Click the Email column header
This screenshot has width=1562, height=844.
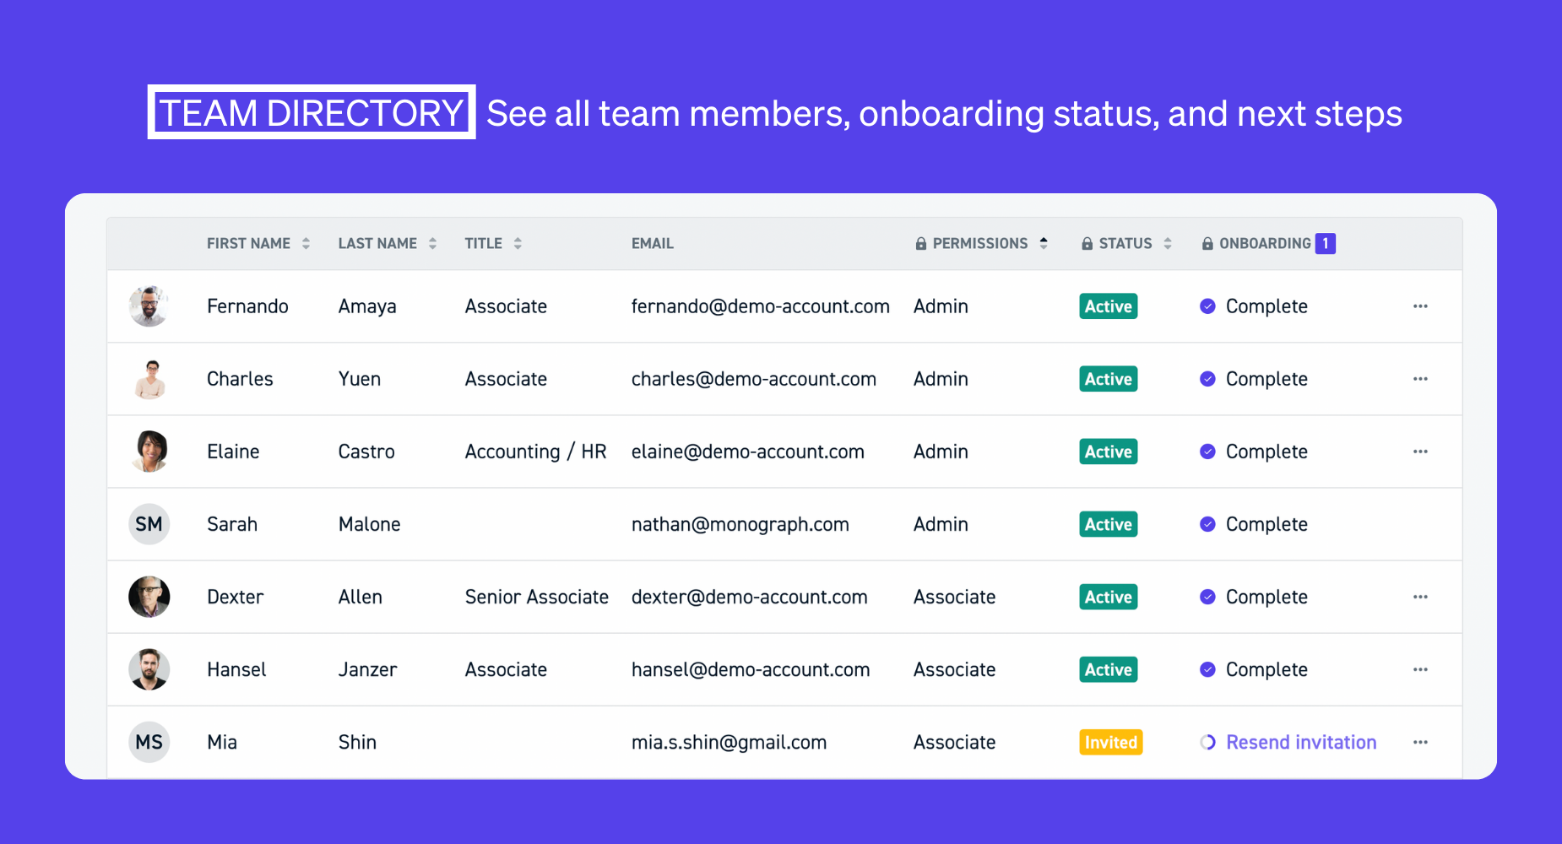652,244
